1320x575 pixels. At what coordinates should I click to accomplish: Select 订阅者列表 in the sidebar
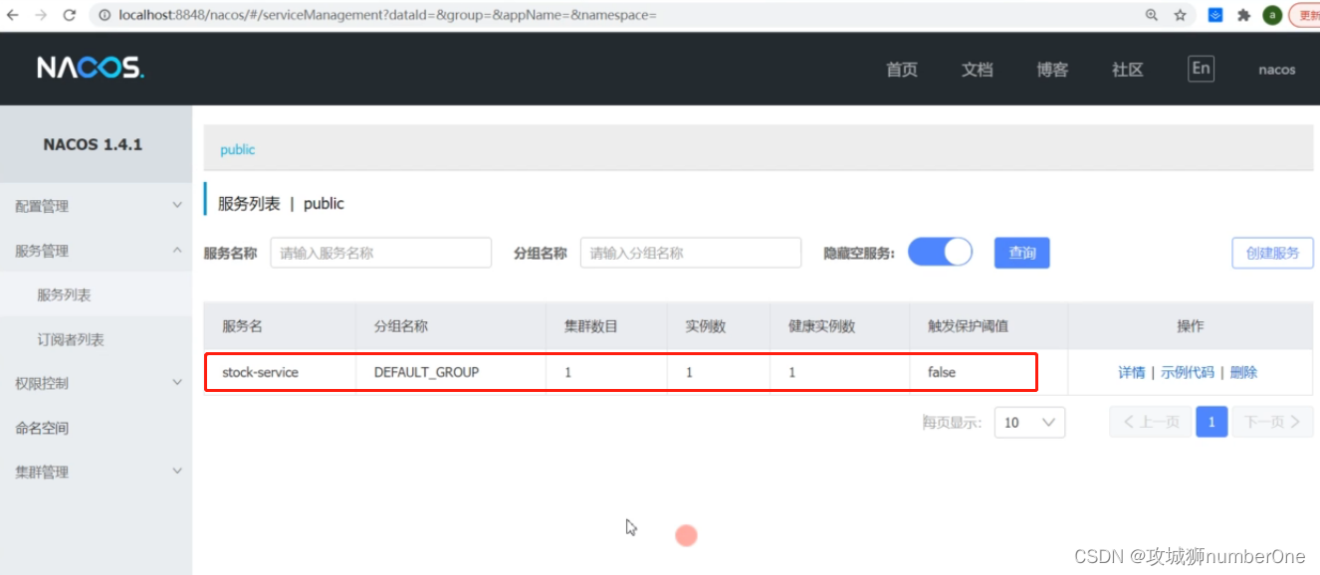[96, 339]
